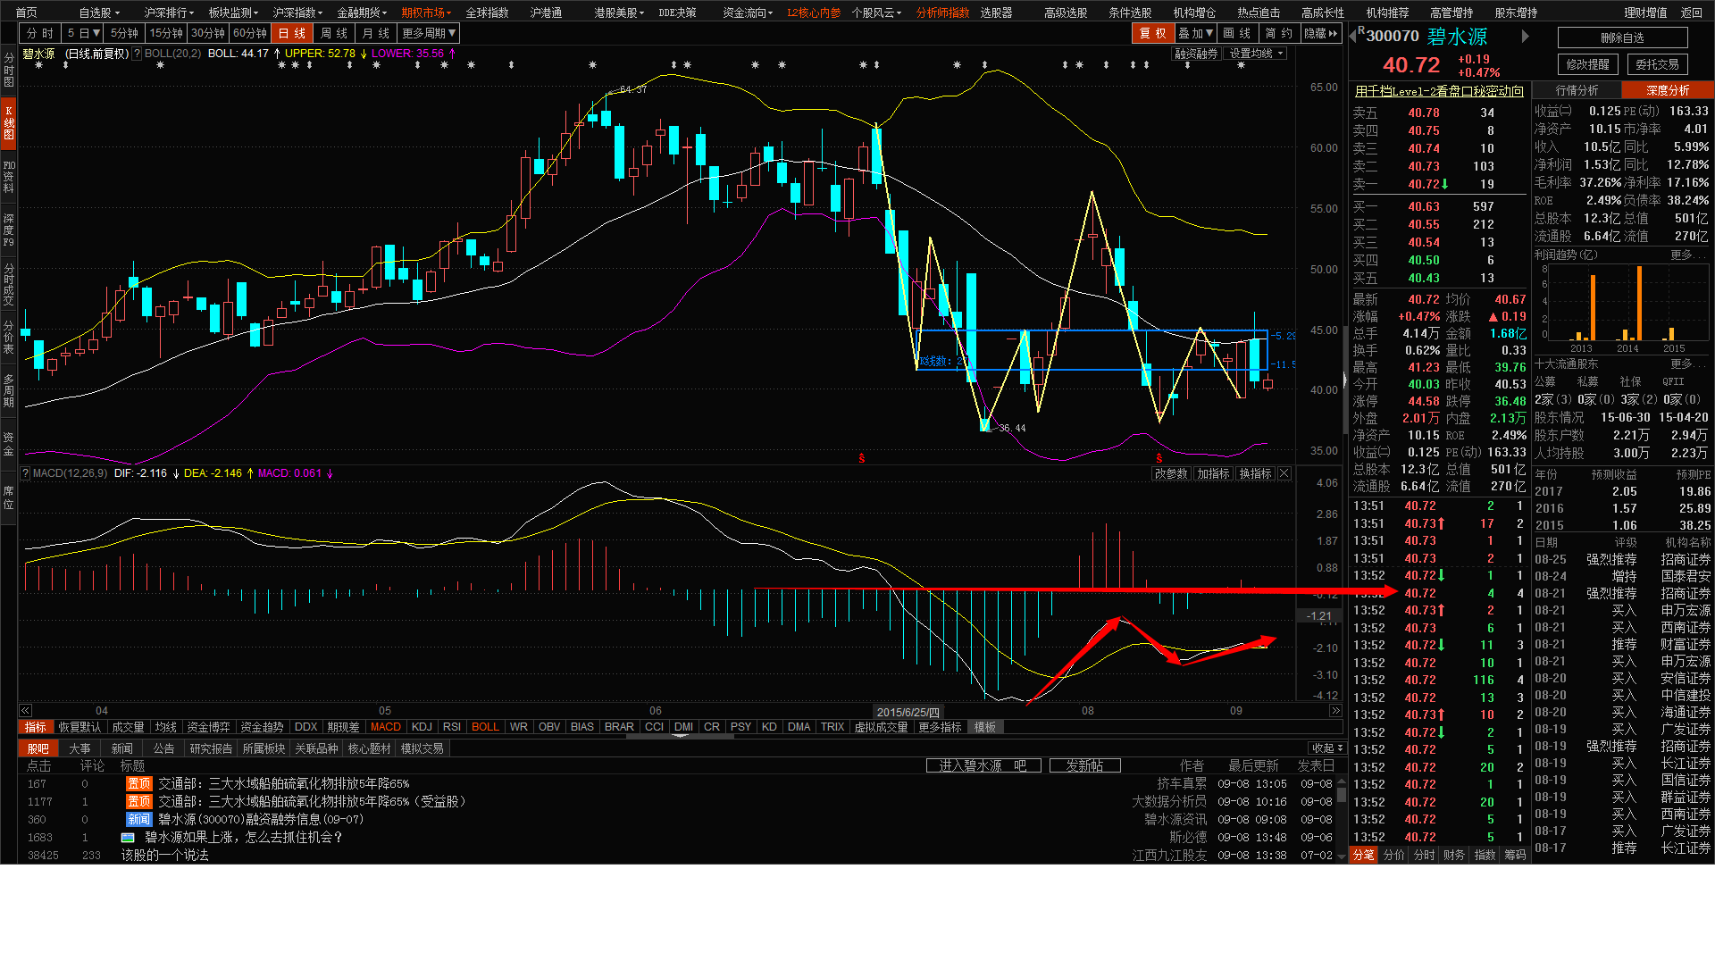Toggle the 融资融券 overlay
The image size is (1715, 961).
tap(1196, 54)
